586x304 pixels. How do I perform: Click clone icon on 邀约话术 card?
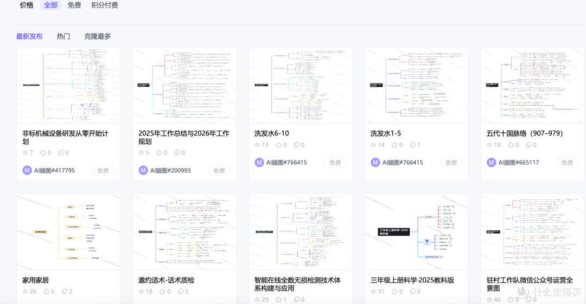(181, 292)
